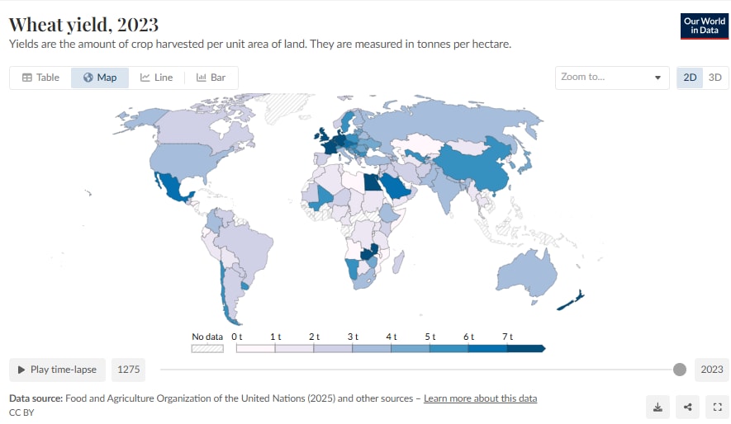731x424 pixels.
Task: Click the 1275 start year label
Action: click(128, 370)
